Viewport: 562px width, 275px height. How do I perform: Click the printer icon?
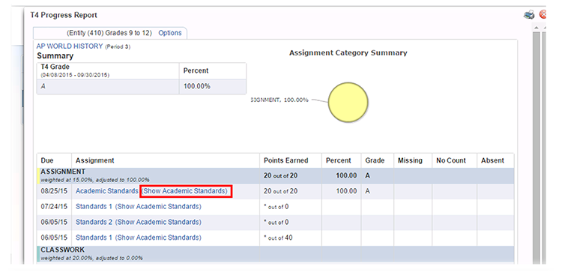click(x=529, y=15)
